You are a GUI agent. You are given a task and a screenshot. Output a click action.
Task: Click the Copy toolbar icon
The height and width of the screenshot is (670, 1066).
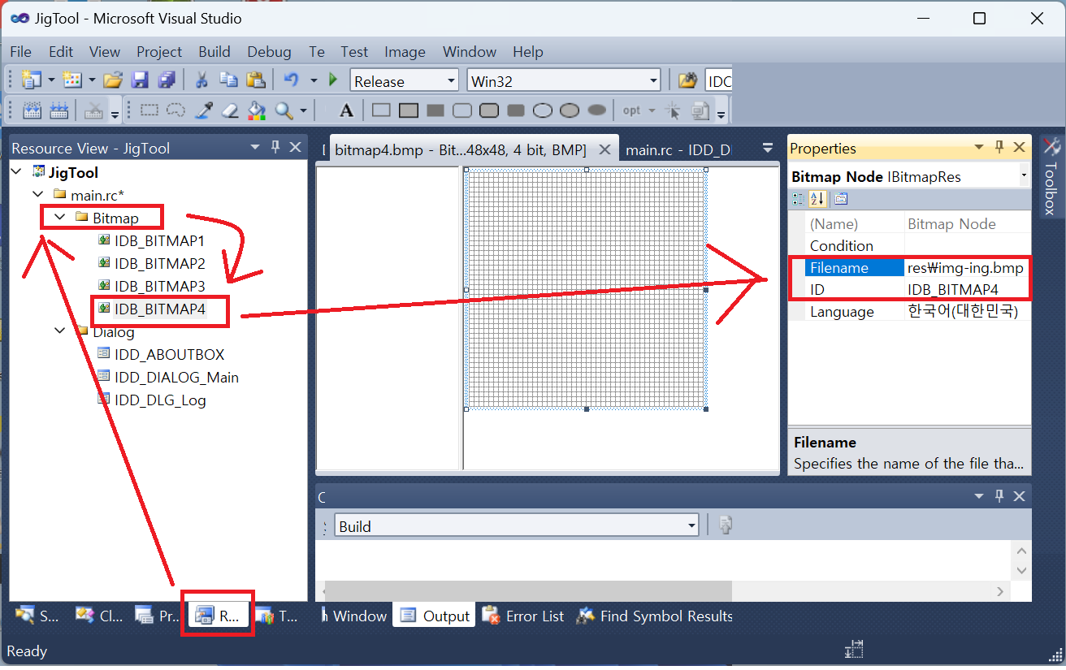[x=228, y=80]
